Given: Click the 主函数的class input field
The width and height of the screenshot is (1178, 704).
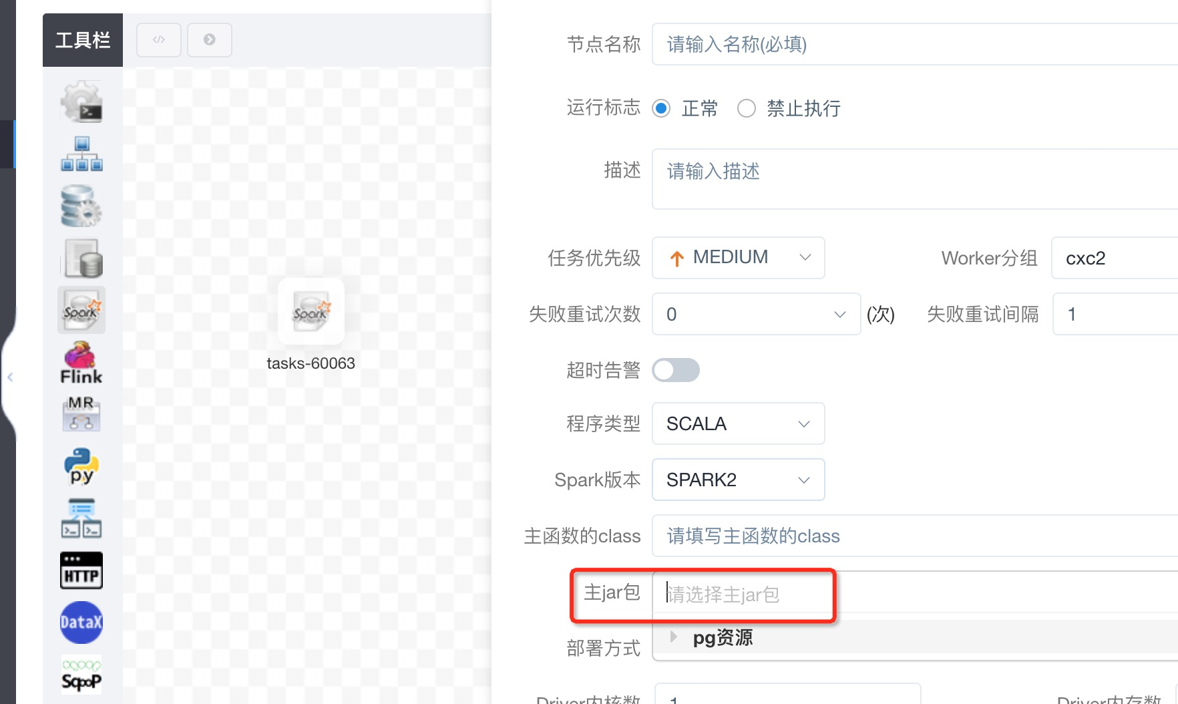Looking at the screenshot, I should click(x=915, y=536).
